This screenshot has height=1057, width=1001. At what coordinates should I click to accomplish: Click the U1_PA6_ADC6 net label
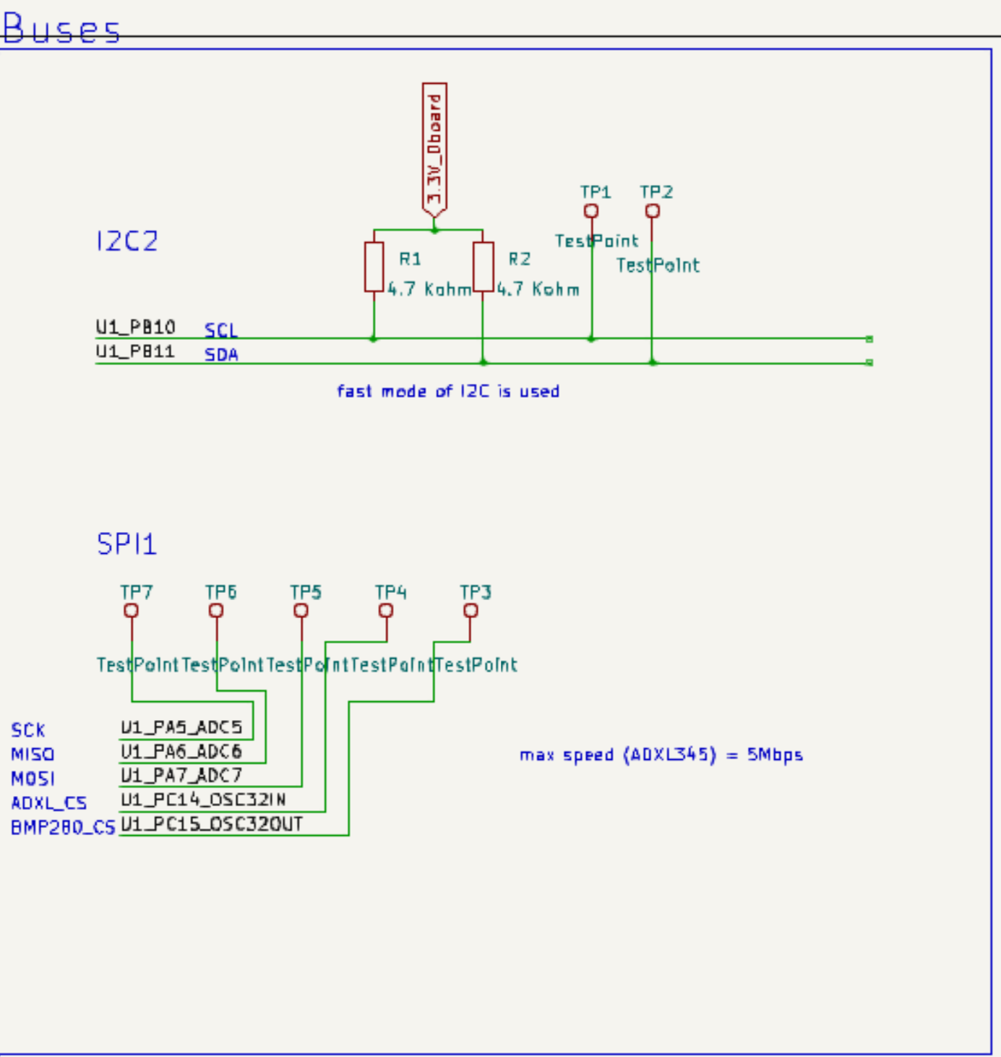click(181, 751)
